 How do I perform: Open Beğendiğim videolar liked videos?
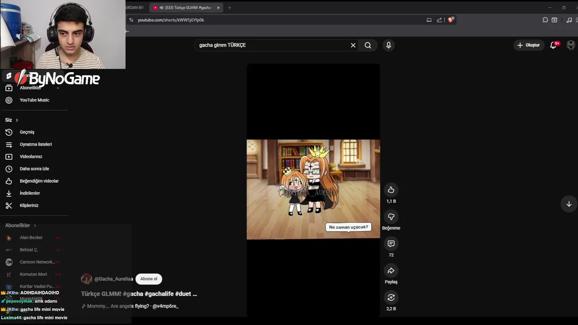coord(34,181)
